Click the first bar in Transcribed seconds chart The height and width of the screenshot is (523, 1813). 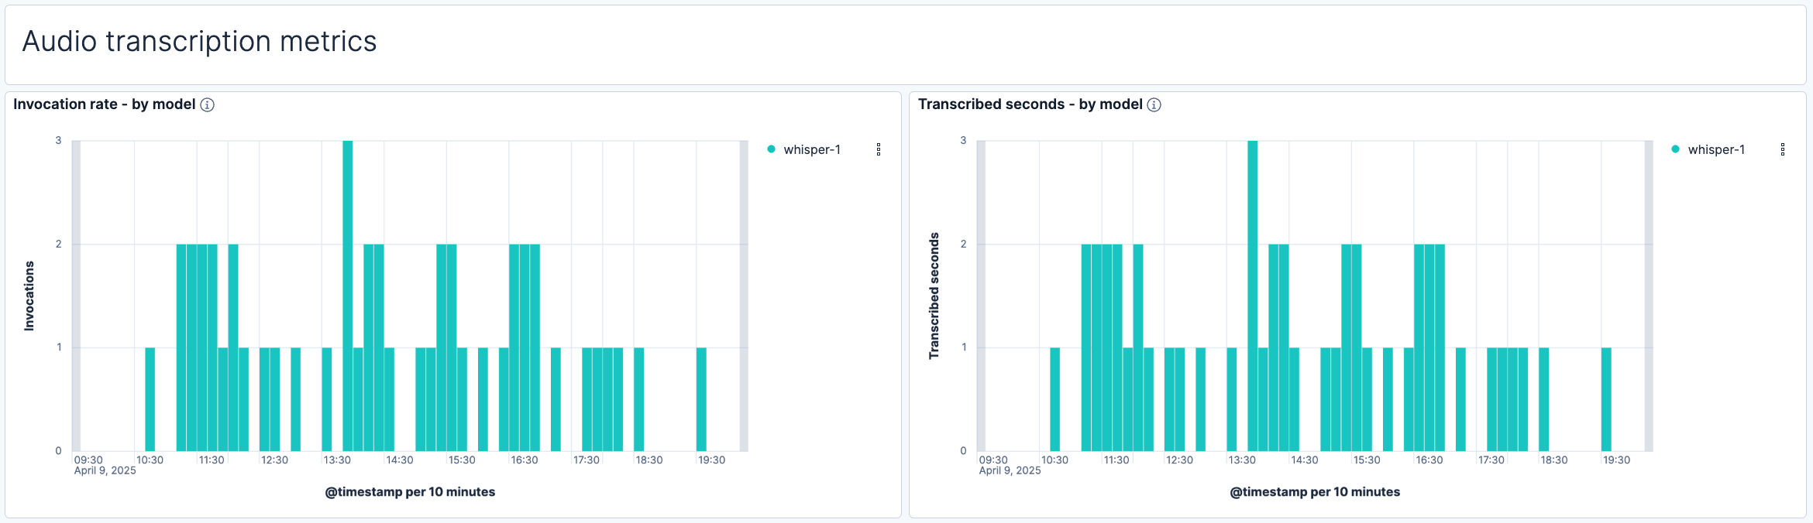[x=1054, y=398]
